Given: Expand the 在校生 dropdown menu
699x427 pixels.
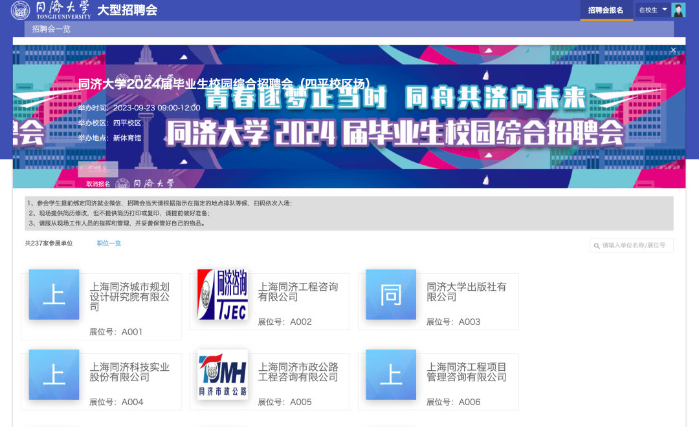Looking at the screenshot, I should (x=647, y=10).
